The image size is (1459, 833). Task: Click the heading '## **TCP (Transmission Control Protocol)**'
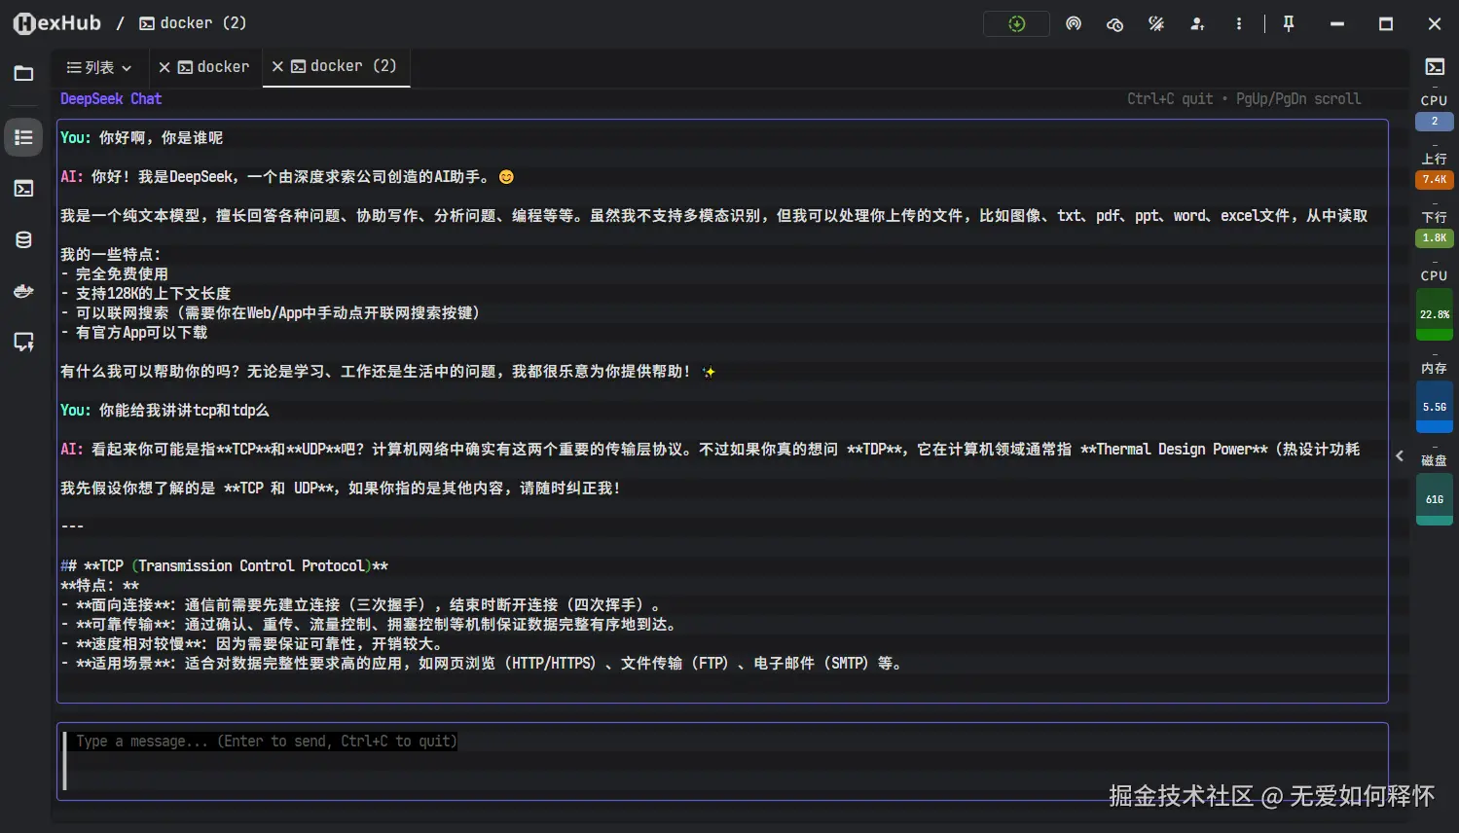[x=225, y=566]
